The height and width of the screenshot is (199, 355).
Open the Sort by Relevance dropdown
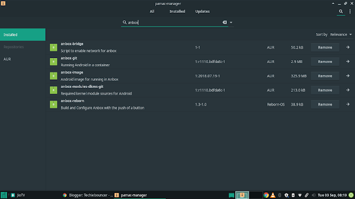click(x=341, y=34)
